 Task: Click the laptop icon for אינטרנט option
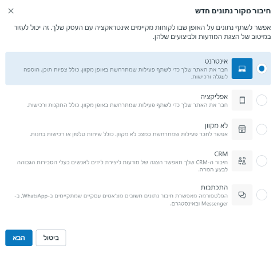coord(242,69)
